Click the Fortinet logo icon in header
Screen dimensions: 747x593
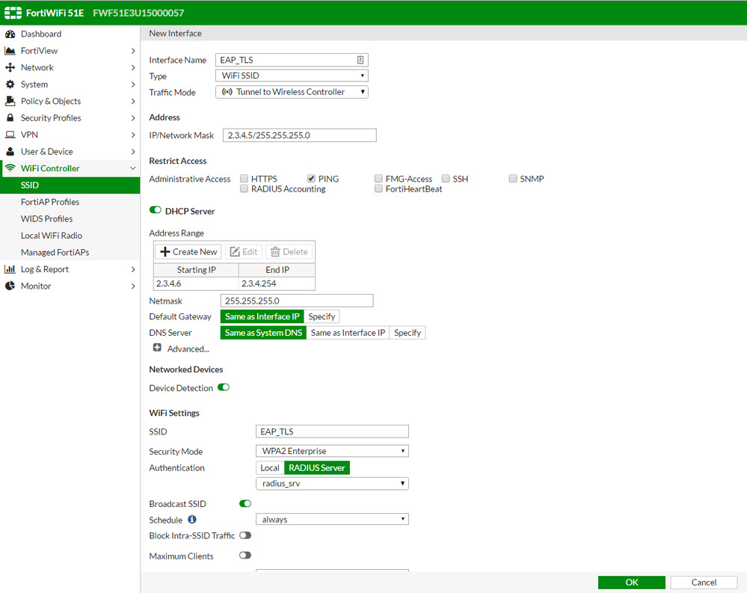(13, 13)
